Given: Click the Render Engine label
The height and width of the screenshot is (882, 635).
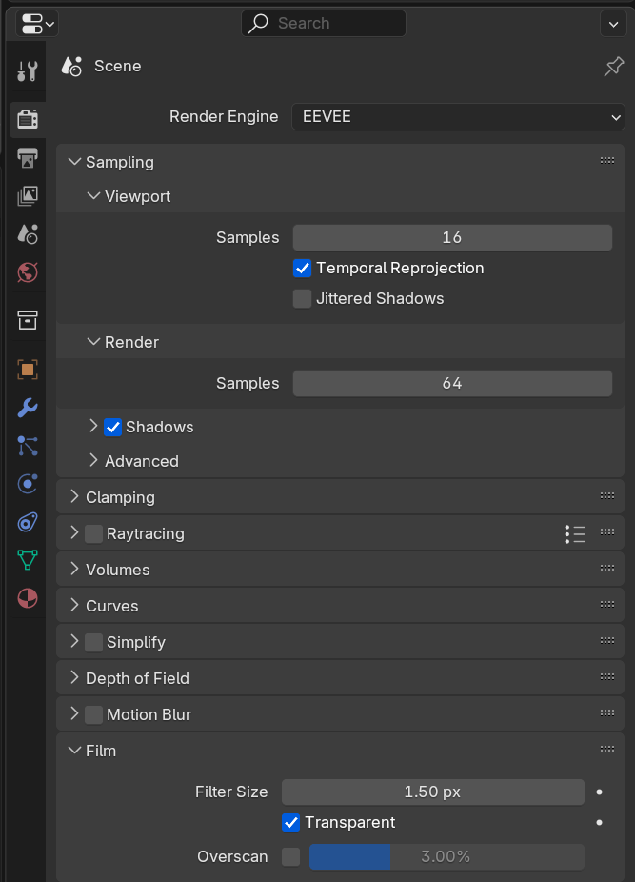Looking at the screenshot, I should point(224,117).
